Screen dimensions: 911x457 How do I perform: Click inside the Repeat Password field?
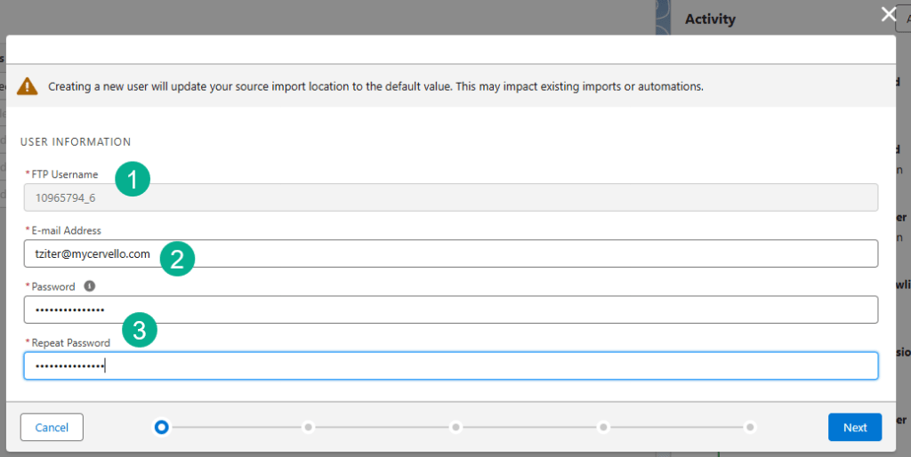click(450, 365)
